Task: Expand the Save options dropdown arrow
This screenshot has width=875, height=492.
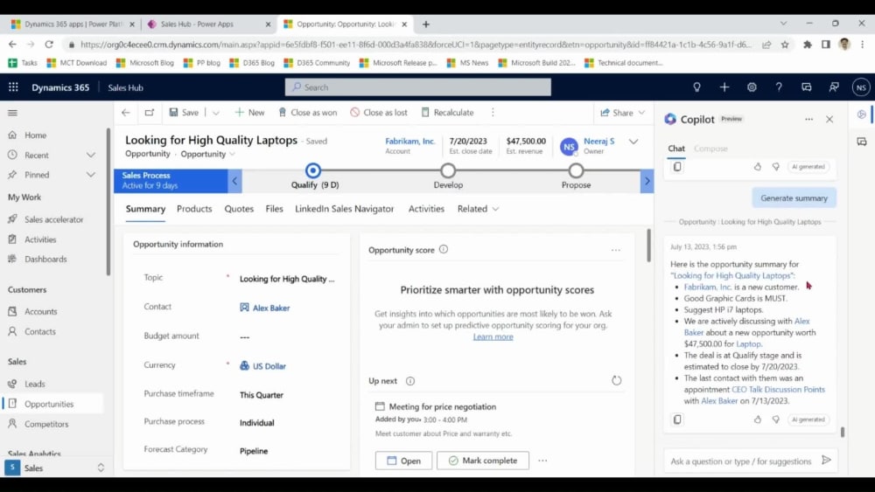Action: click(216, 113)
